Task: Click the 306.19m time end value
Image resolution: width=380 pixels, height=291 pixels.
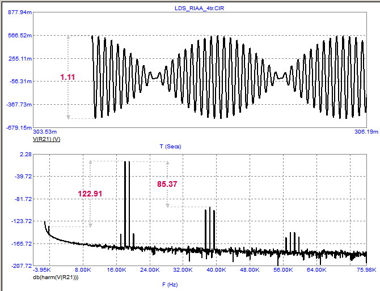Action: point(366,131)
